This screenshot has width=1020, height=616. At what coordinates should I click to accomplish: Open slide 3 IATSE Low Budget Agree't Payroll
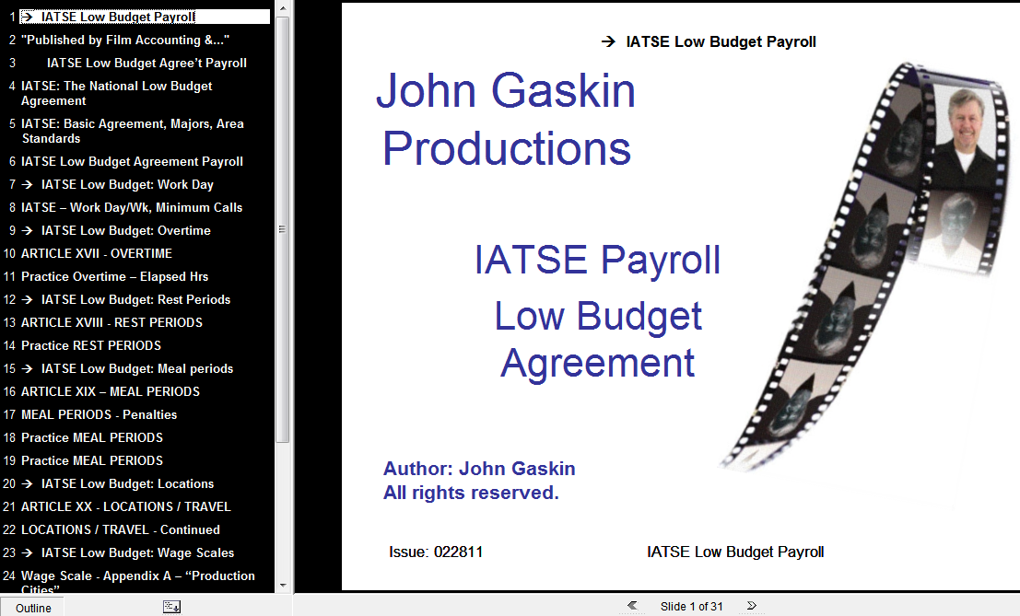(x=147, y=63)
